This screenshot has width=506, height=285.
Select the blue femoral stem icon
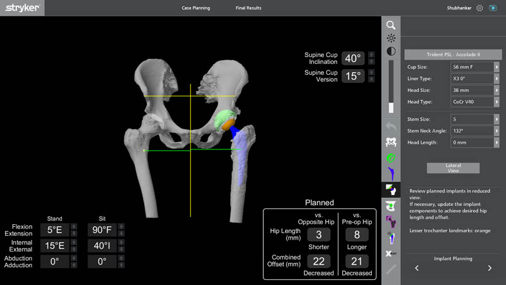pyautogui.click(x=391, y=174)
